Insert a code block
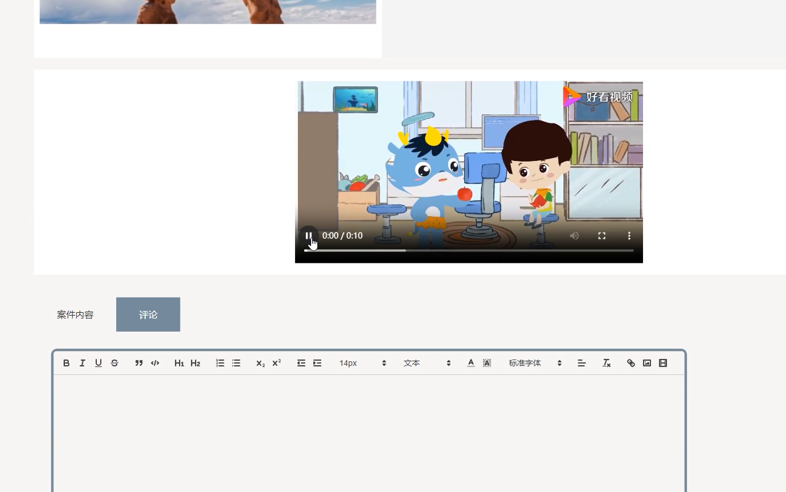This screenshot has width=786, height=492. (155, 363)
